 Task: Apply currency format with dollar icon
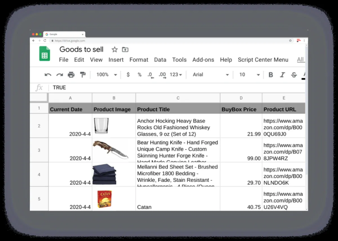tap(128, 75)
